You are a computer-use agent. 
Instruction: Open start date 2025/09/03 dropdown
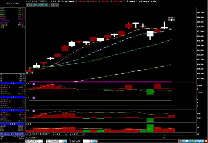(x=42, y=141)
